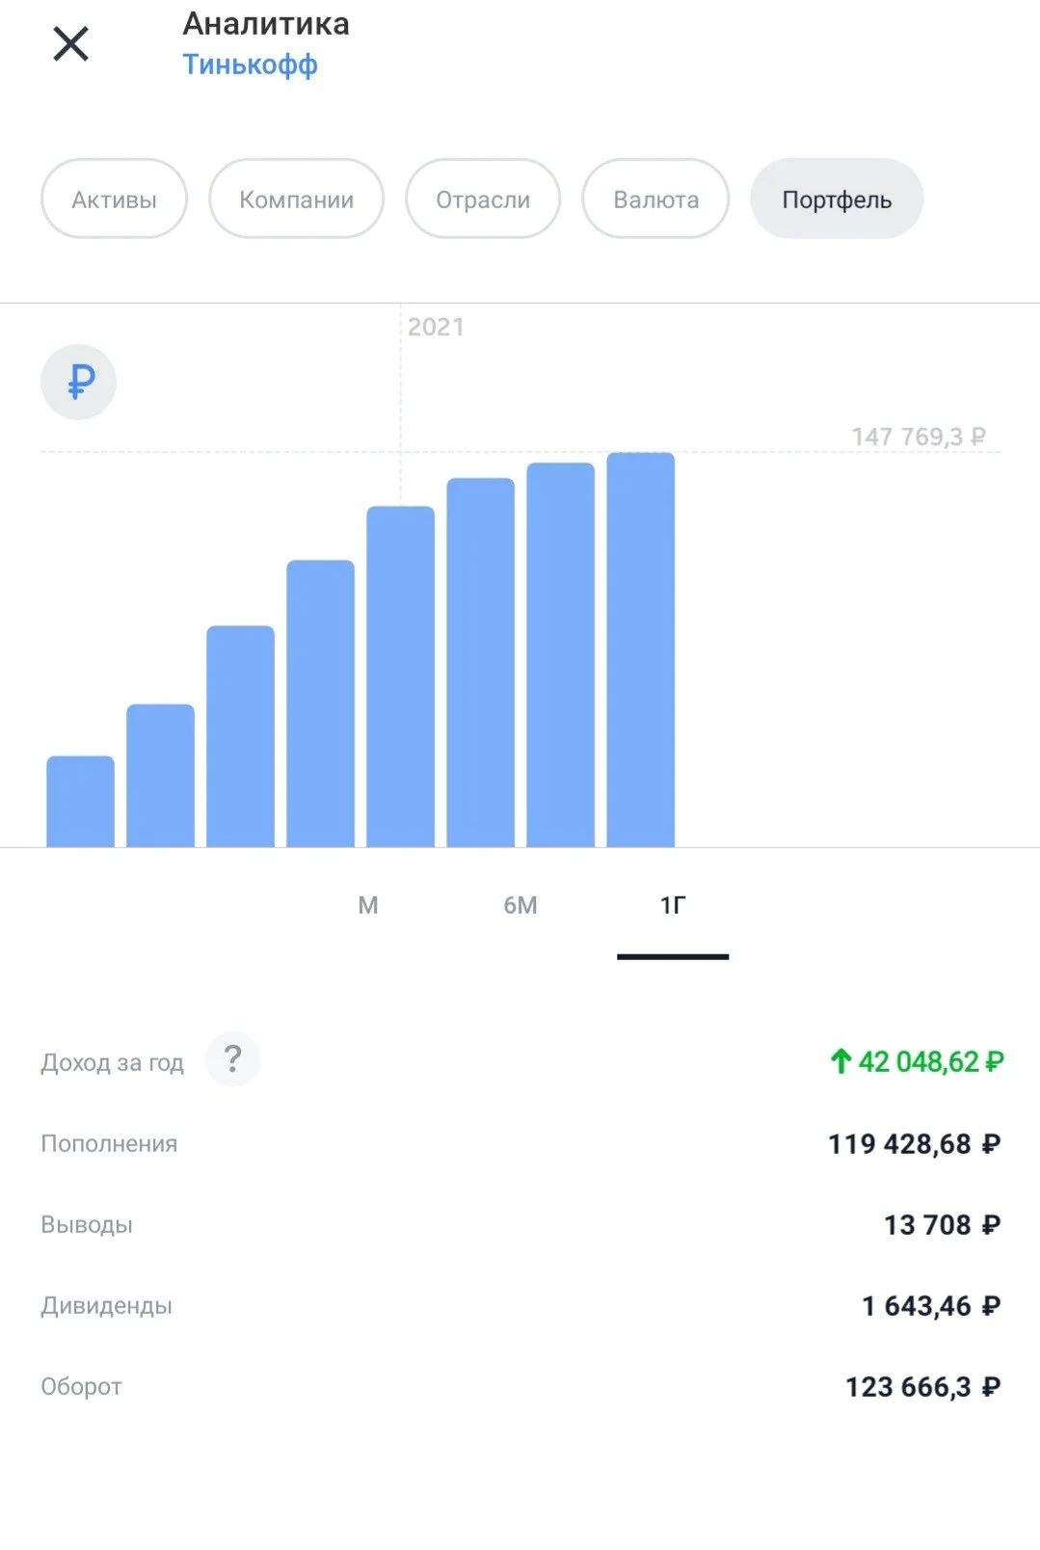Tap the 2021 year marker on chart

tap(436, 327)
